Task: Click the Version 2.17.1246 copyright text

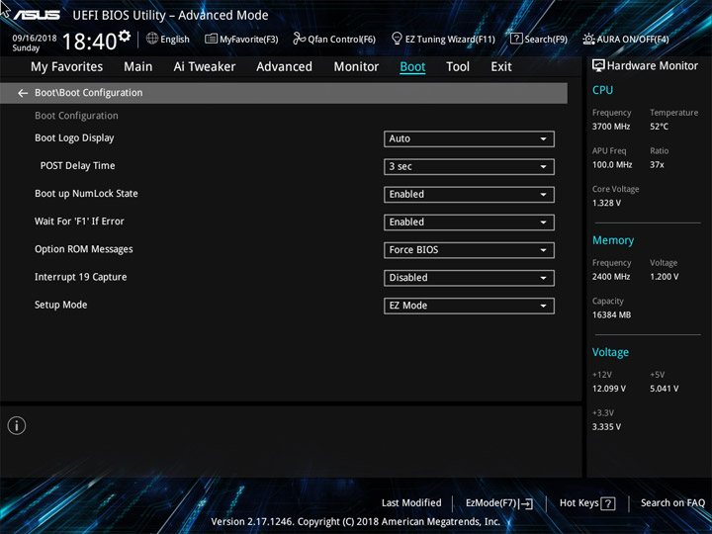Action: point(356,522)
